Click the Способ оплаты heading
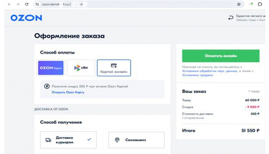 click(57, 52)
